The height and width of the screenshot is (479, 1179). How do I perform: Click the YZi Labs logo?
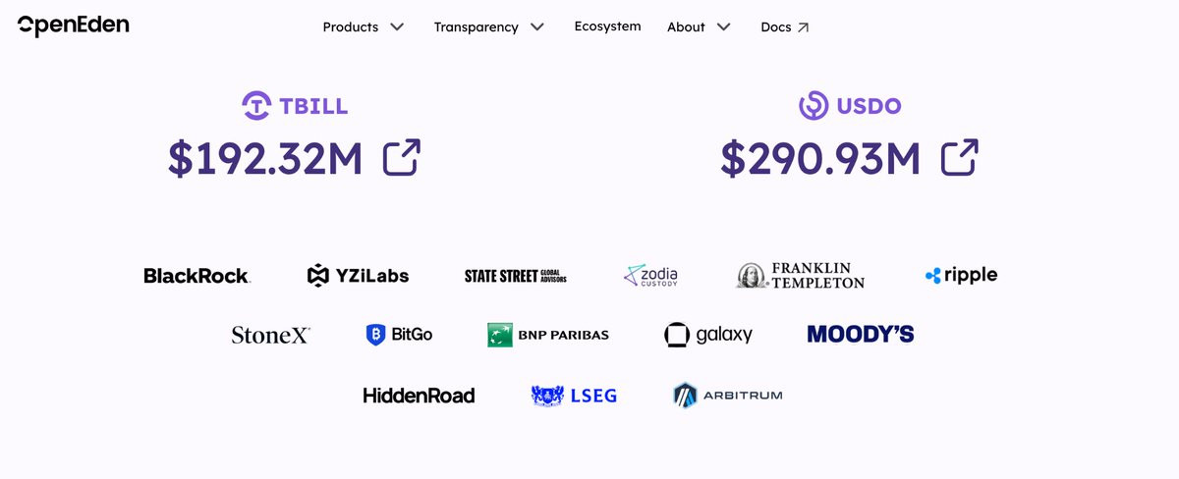[x=358, y=276]
